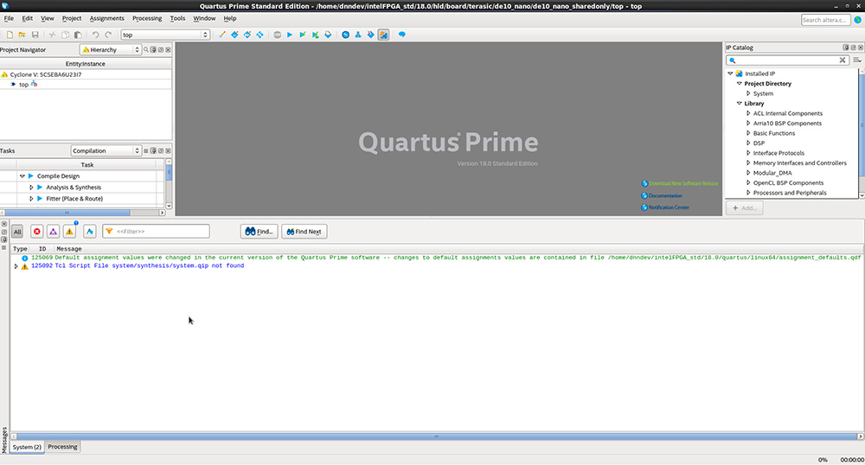865x465 pixels.
Task: Click Start Analysis & Synthesis icon with green check
Action: 302,35
